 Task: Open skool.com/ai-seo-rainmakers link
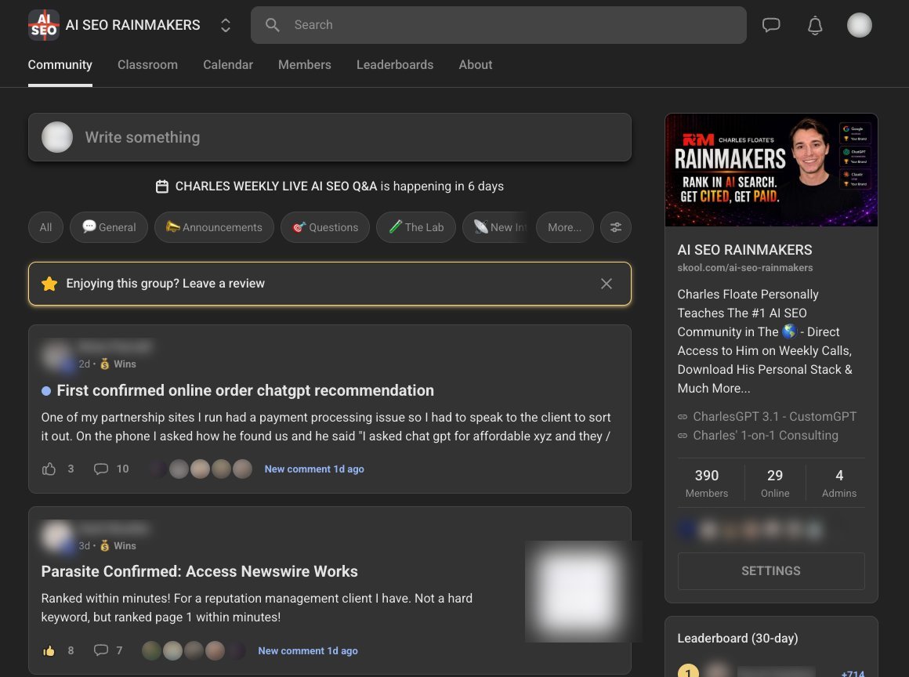(x=745, y=268)
